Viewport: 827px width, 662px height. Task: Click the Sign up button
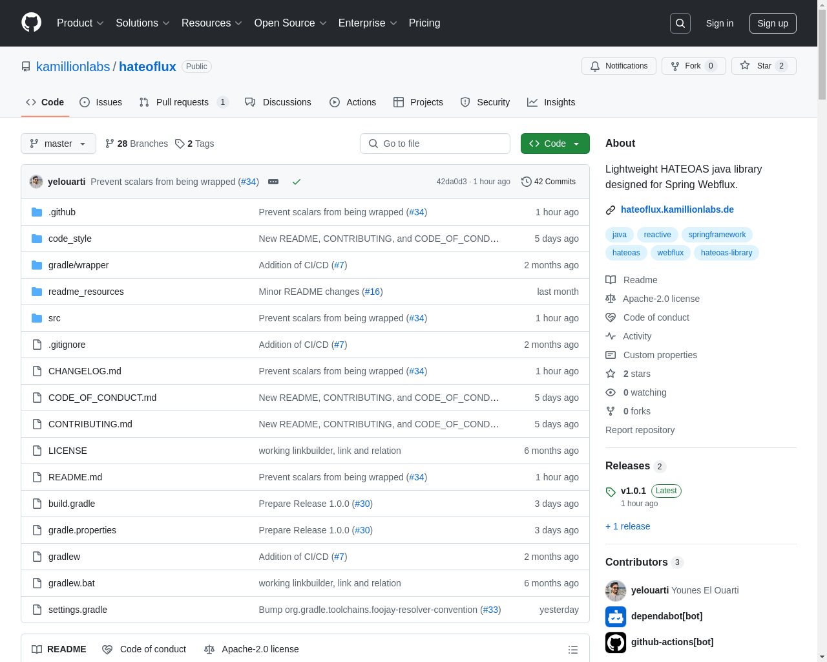point(773,23)
